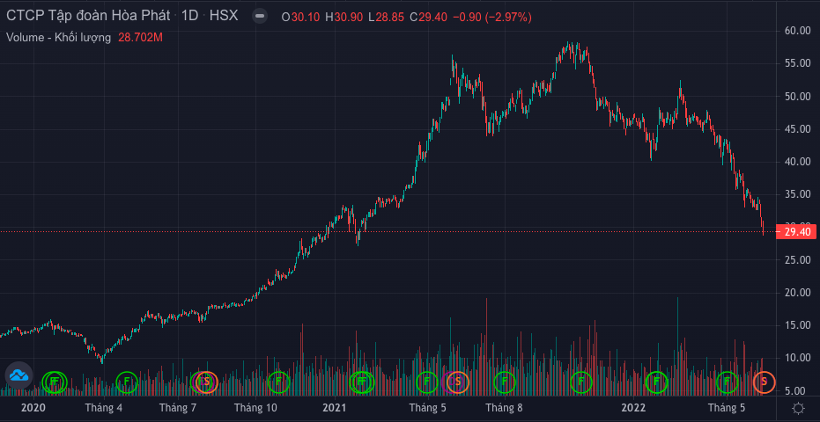This screenshot has height=422, width=820.
Task: Click green F marker above Tháng 5 2022
Action: coord(728,382)
